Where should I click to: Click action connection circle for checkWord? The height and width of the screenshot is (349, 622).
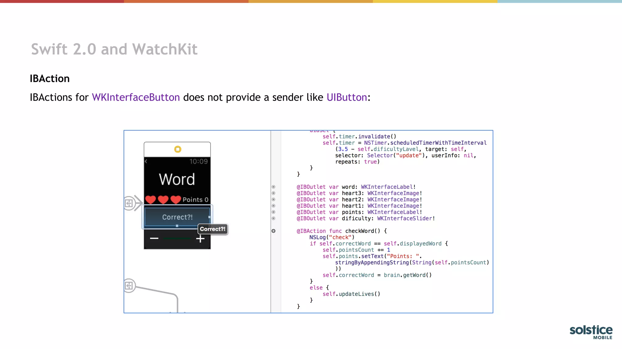[x=273, y=231]
